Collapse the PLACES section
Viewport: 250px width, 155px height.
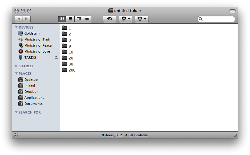pos(16,74)
